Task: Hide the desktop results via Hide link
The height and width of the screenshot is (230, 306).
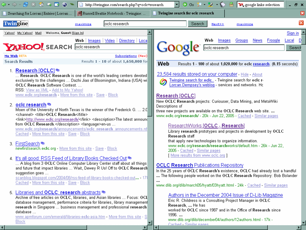Action: click(x=244, y=74)
